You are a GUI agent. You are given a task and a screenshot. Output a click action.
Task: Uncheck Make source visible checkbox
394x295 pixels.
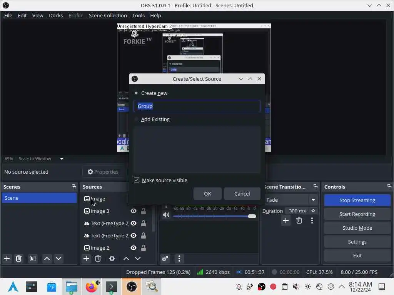pyautogui.click(x=137, y=180)
